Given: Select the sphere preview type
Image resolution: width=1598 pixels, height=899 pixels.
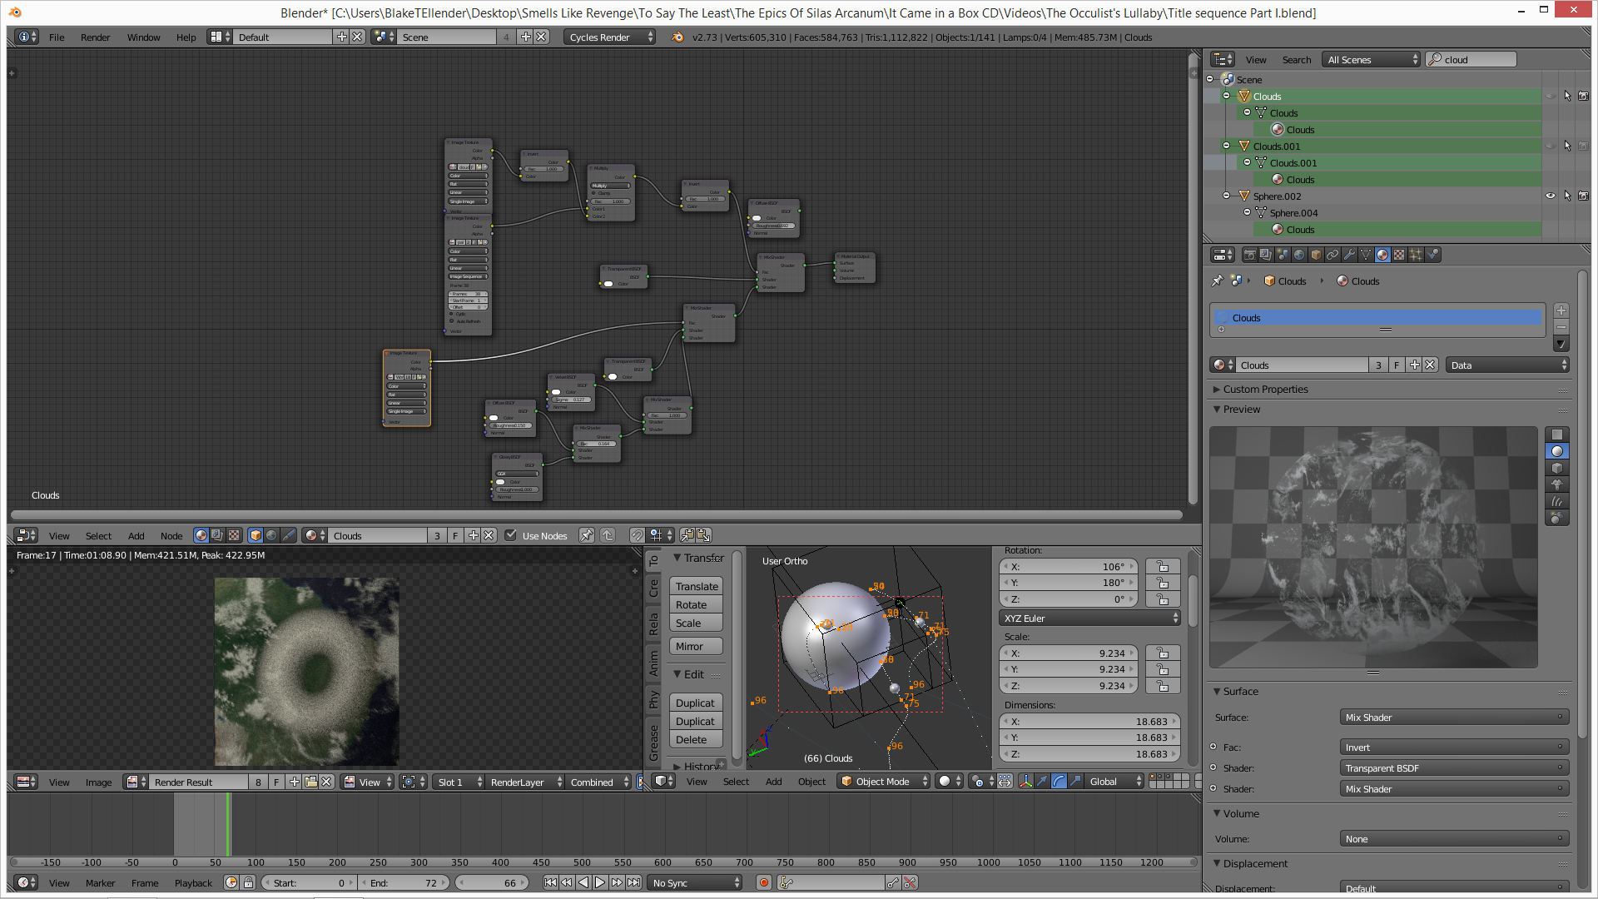Looking at the screenshot, I should (x=1557, y=451).
